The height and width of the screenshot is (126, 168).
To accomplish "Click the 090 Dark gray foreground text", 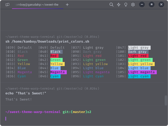I will tap(92, 52).
